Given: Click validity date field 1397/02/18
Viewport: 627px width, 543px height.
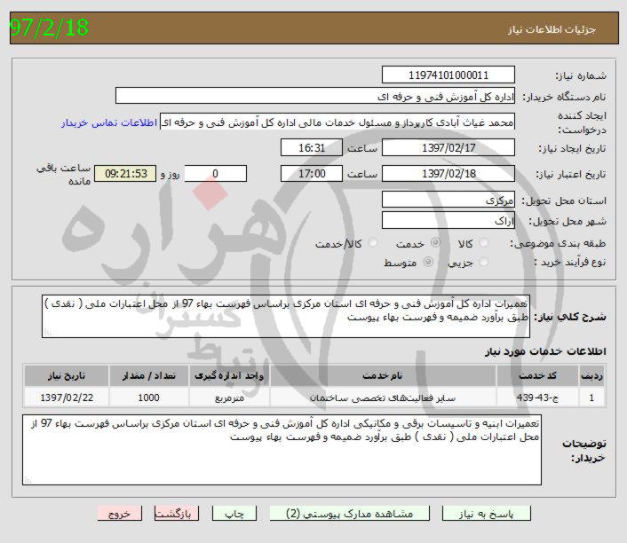Looking at the screenshot, I should click(x=448, y=174).
